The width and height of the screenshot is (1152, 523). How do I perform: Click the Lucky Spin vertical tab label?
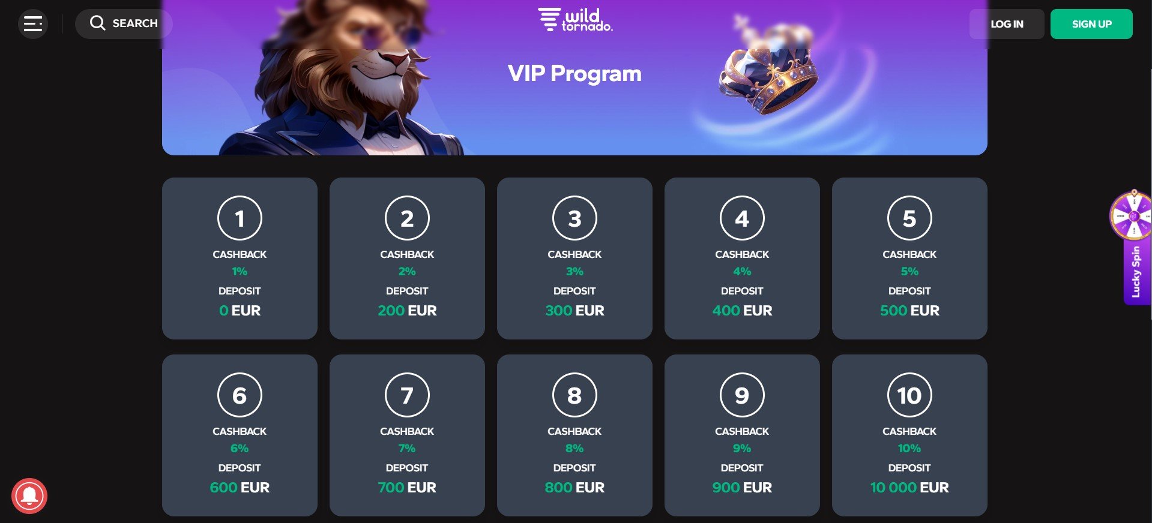1136,272
